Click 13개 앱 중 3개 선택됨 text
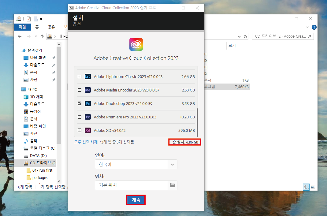This screenshot has height=216, width=327. pyautogui.click(x=117, y=142)
